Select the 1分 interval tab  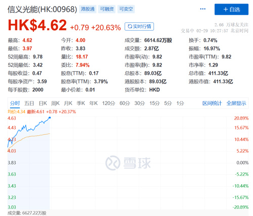[x=180, y=103]
